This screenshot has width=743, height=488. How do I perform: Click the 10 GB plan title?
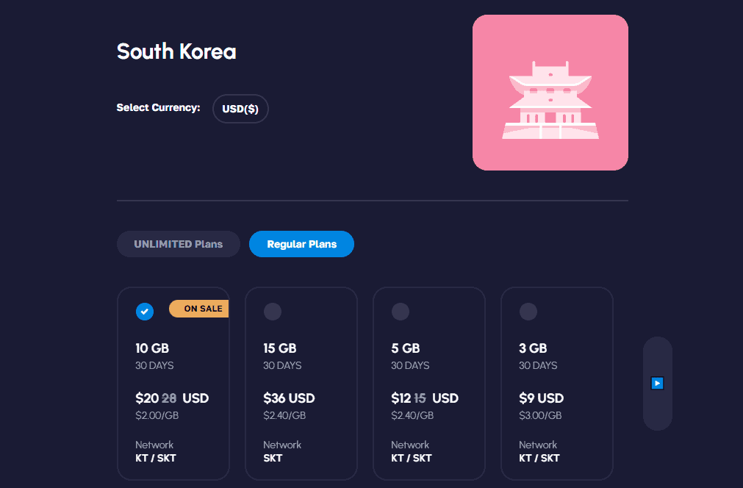click(x=152, y=348)
